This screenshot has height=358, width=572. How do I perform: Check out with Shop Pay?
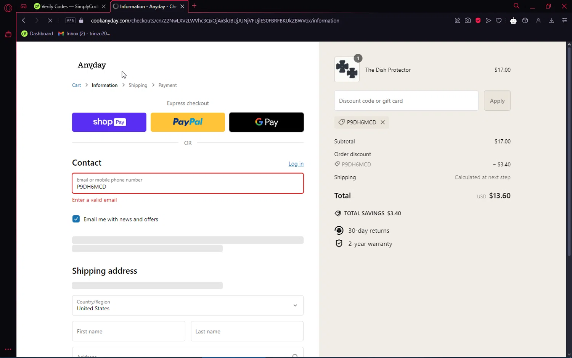[x=109, y=122]
